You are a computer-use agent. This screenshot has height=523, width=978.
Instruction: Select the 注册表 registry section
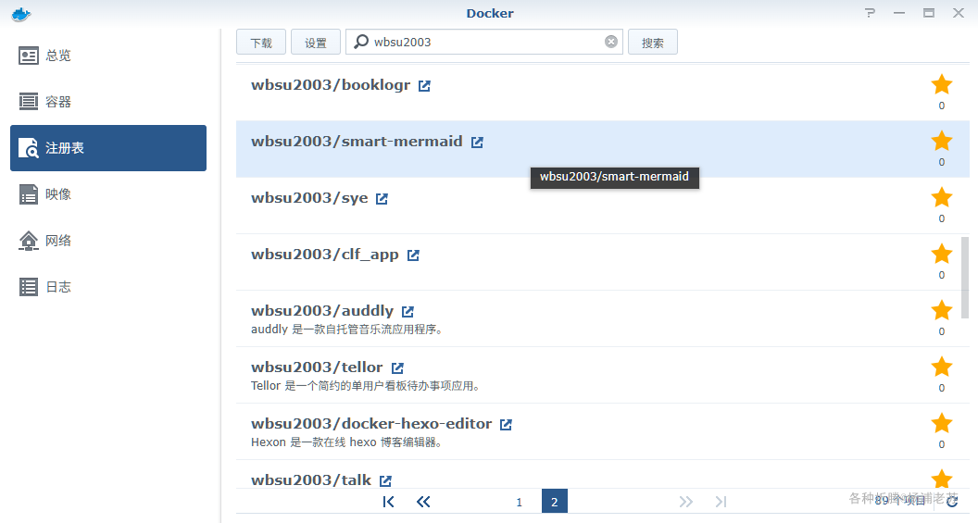point(108,148)
